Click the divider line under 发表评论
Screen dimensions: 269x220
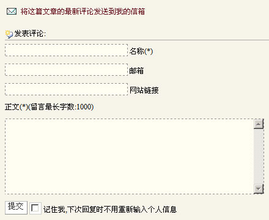coord(137,40)
